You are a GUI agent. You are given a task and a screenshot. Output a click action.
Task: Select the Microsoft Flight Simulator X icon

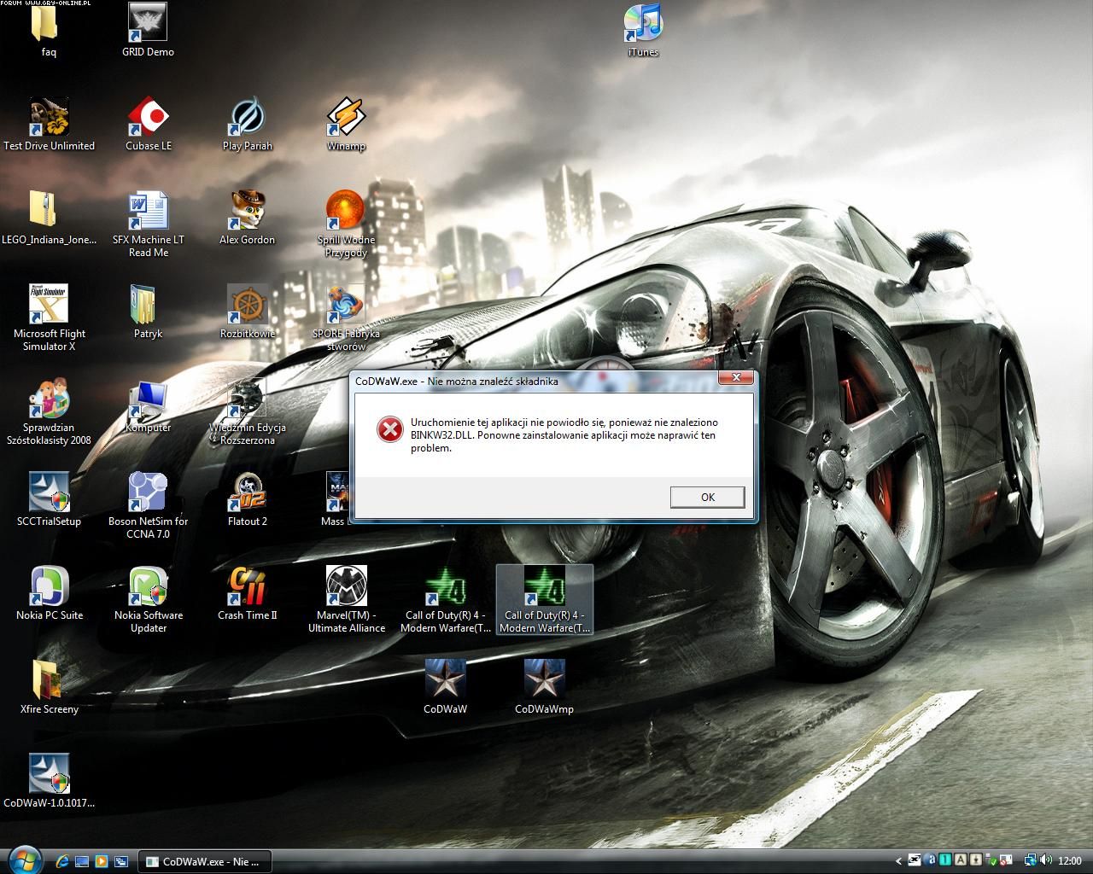[x=49, y=307]
